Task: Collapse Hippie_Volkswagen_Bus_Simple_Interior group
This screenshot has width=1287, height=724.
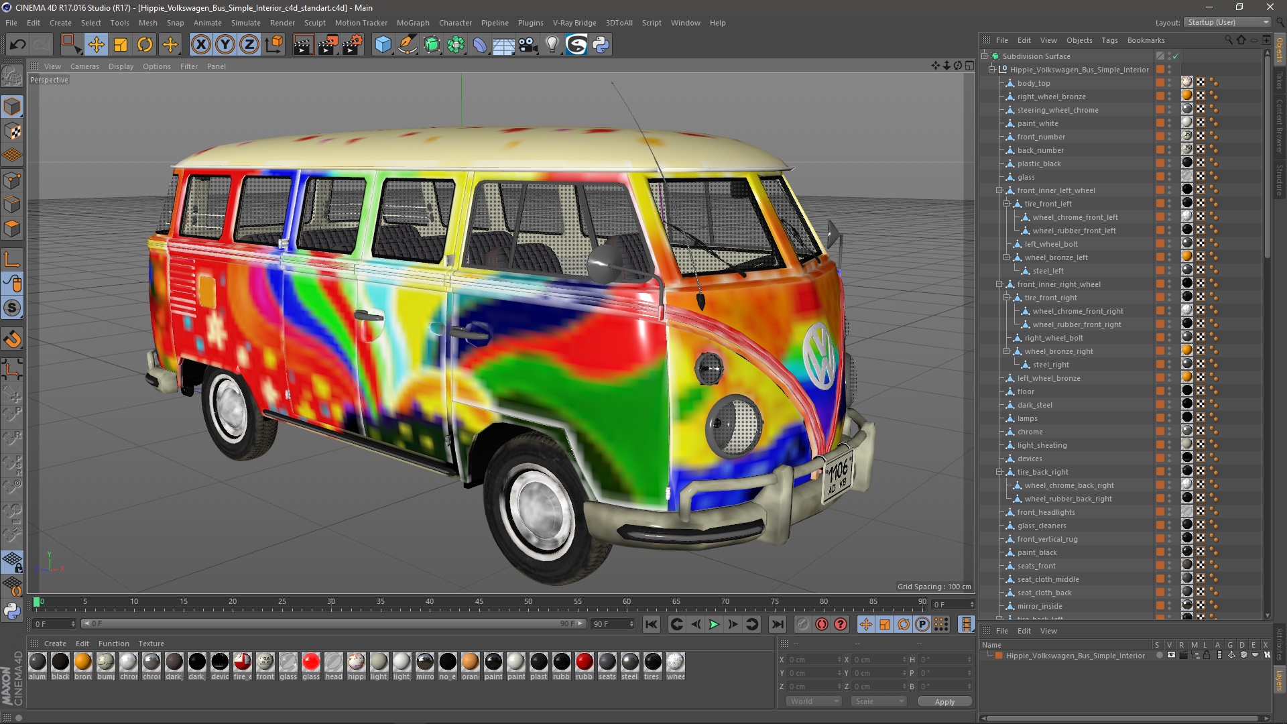Action: [x=992, y=70]
